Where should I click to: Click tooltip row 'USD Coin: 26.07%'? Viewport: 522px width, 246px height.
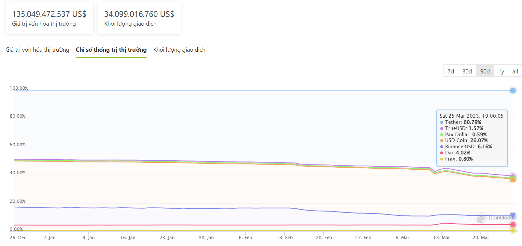464,140
